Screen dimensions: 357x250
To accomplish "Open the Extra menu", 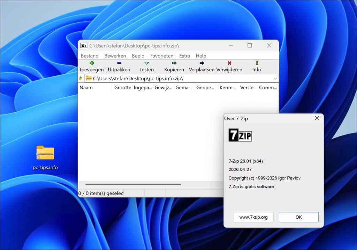I will (x=184, y=56).
